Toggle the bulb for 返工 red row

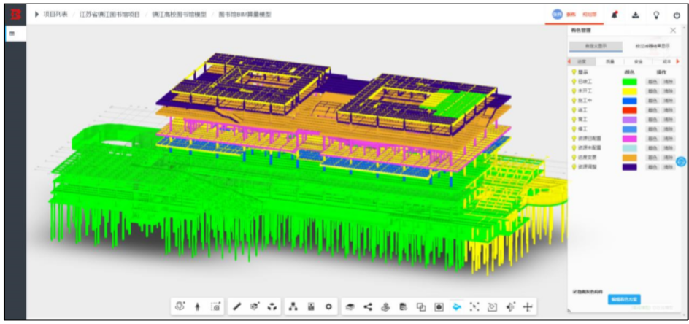(x=574, y=110)
